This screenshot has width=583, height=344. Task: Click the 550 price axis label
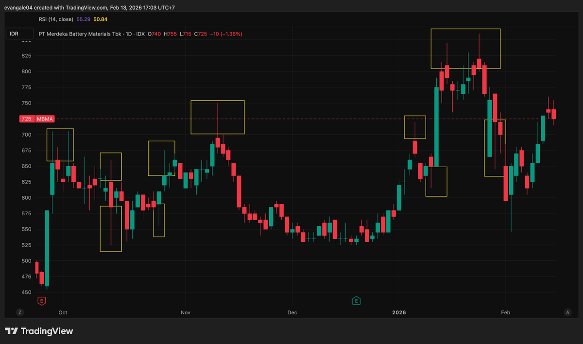coord(26,229)
